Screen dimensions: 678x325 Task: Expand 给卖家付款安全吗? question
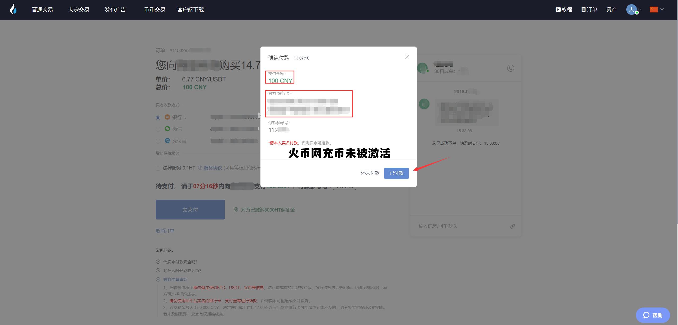180,262
